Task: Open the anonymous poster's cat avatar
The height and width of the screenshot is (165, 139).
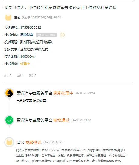Action: [8, 18]
